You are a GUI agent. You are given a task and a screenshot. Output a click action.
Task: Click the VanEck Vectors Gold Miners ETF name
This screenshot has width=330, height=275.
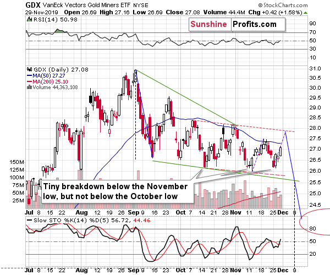click(86, 5)
